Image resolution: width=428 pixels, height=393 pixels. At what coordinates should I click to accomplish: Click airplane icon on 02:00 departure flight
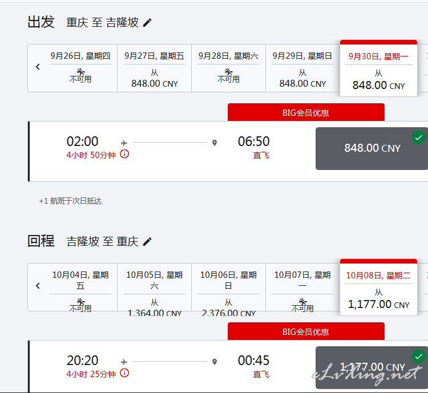(x=124, y=143)
